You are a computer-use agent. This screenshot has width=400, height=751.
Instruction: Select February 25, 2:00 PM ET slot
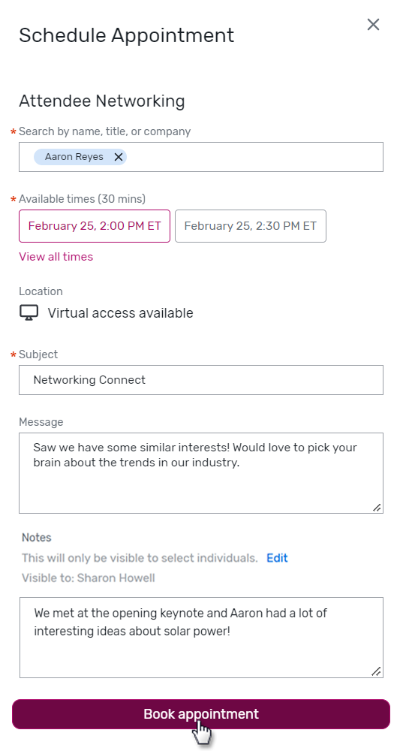click(95, 226)
